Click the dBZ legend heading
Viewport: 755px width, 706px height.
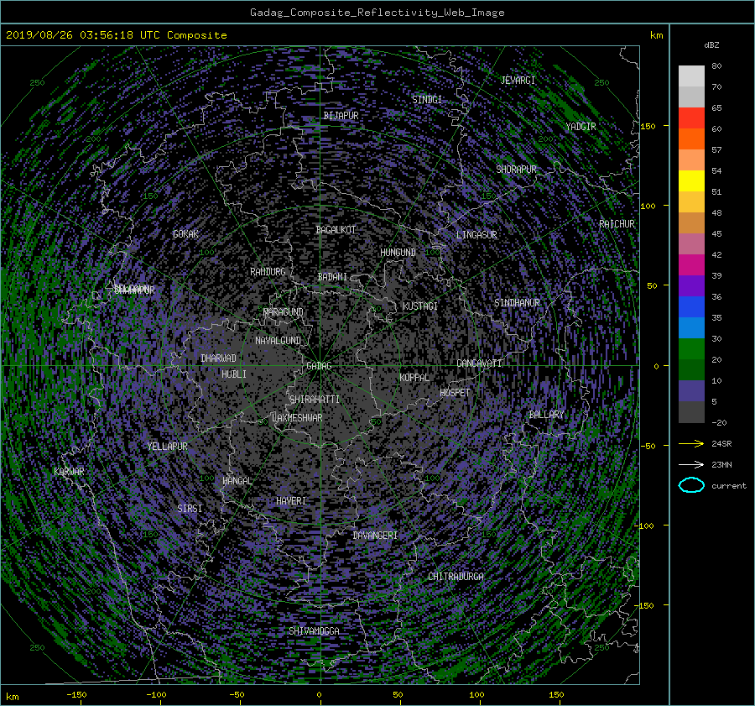click(x=711, y=45)
